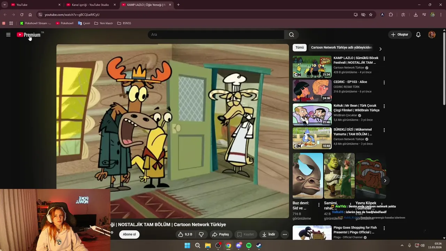Image resolution: width=446 pixels, height=251 pixels.
Task: Expand the browser tab search dropdown
Action: pyautogui.click(x=5, y=5)
